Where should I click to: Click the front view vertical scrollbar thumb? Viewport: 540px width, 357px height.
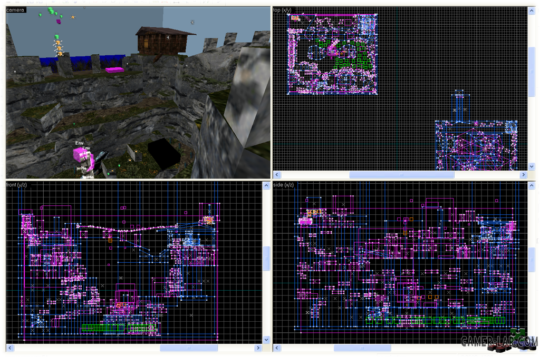coord(266,259)
